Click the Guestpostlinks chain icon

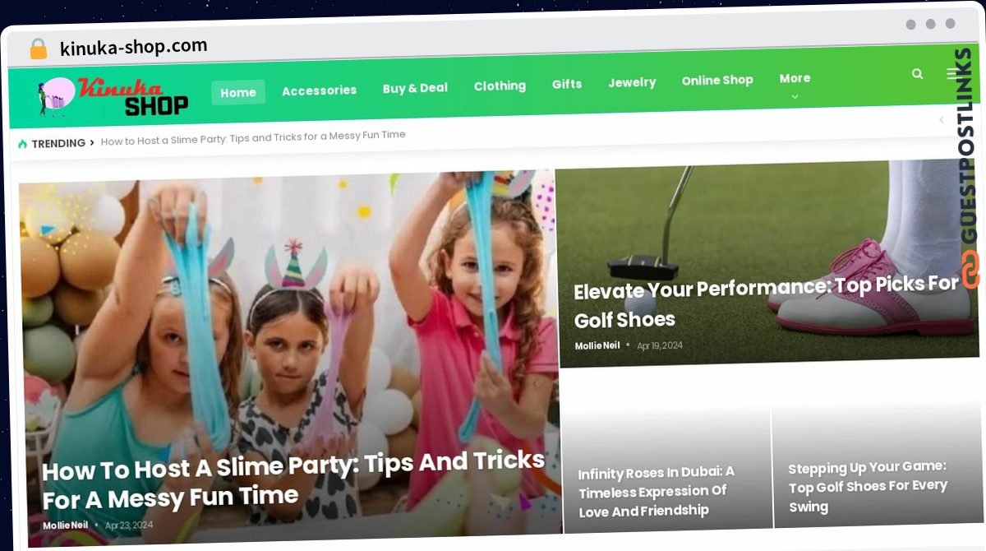[970, 271]
